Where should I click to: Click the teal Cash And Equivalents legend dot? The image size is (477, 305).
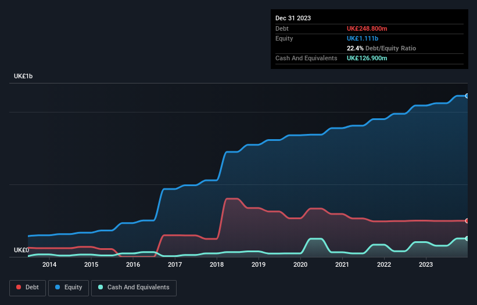tap(101, 287)
